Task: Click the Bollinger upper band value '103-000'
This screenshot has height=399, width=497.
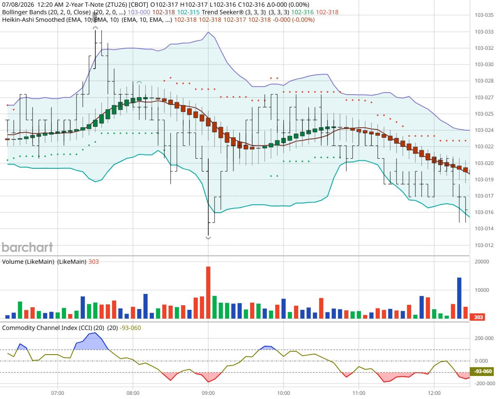Action: point(139,12)
